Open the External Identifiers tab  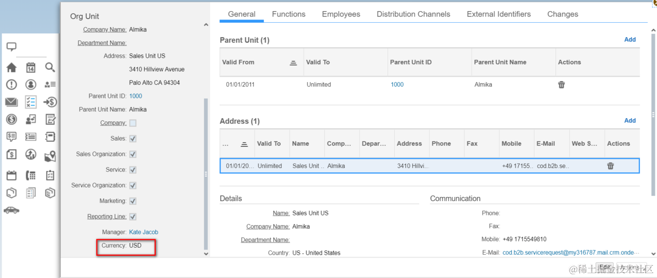pyautogui.click(x=499, y=14)
